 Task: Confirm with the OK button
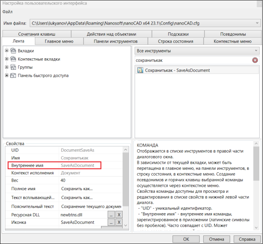186,239
